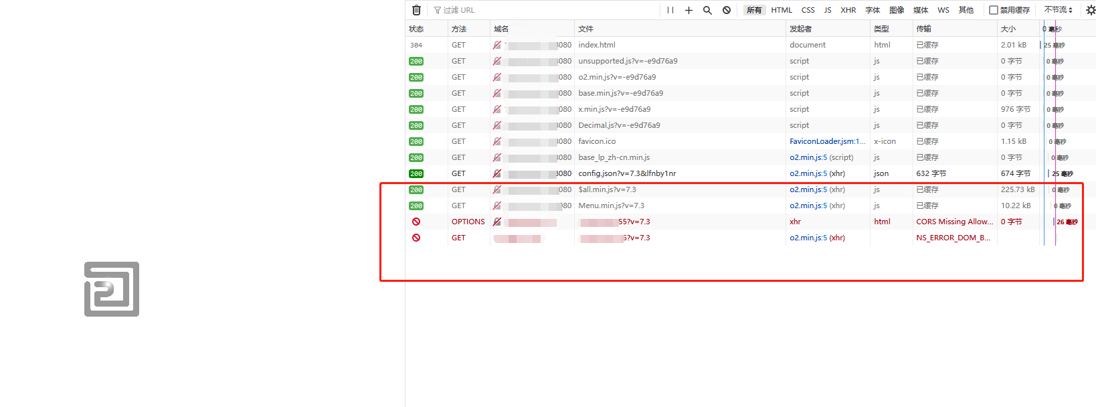Click blocked icon in NS_ERROR_DOM_B row
Image resolution: width=1096 pixels, height=407 pixels.
[416, 238]
